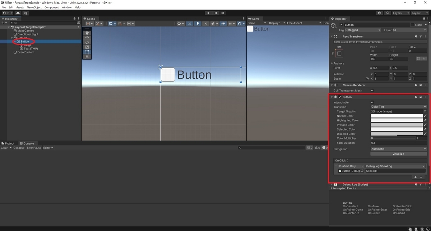This screenshot has height=231, width=431.
Task: Open the Hierarchy add (+) menu
Action: pos(4,23)
